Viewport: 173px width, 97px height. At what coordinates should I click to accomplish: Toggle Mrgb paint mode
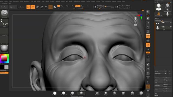click(x=62, y=6)
